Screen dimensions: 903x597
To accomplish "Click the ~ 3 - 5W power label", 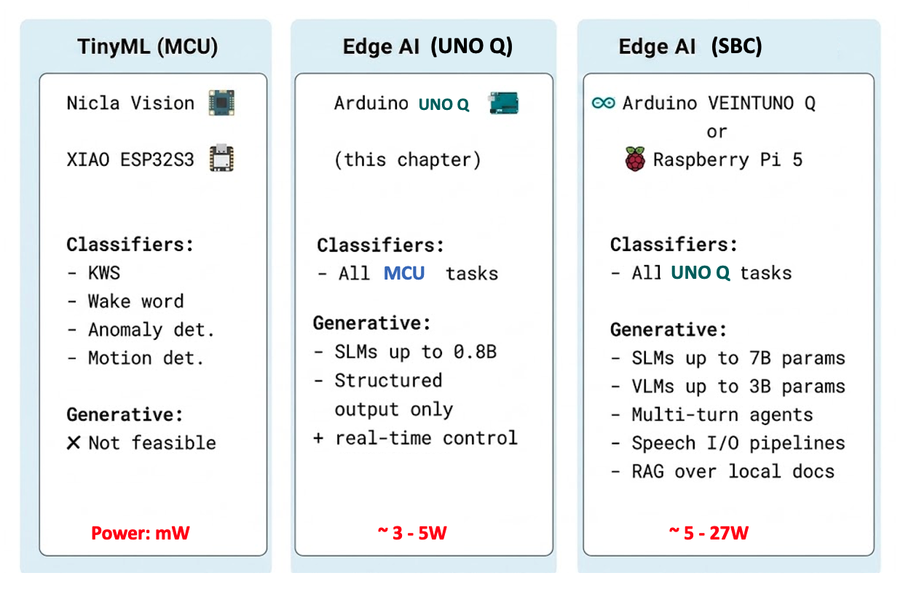I will pyautogui.click(x=412, y=533).
